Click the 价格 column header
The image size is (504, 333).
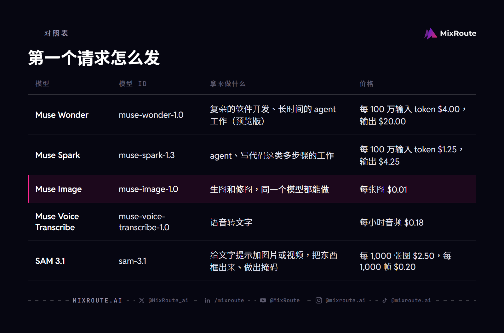click(367, 84)
